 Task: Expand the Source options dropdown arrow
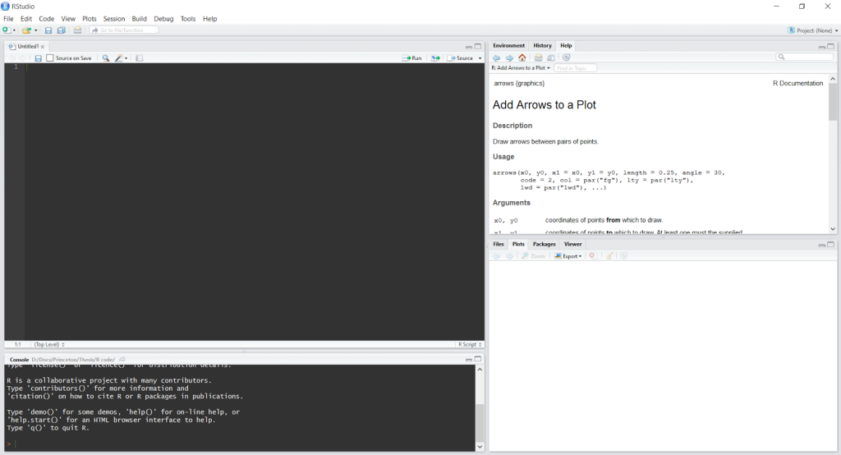(x=480, y=58)
